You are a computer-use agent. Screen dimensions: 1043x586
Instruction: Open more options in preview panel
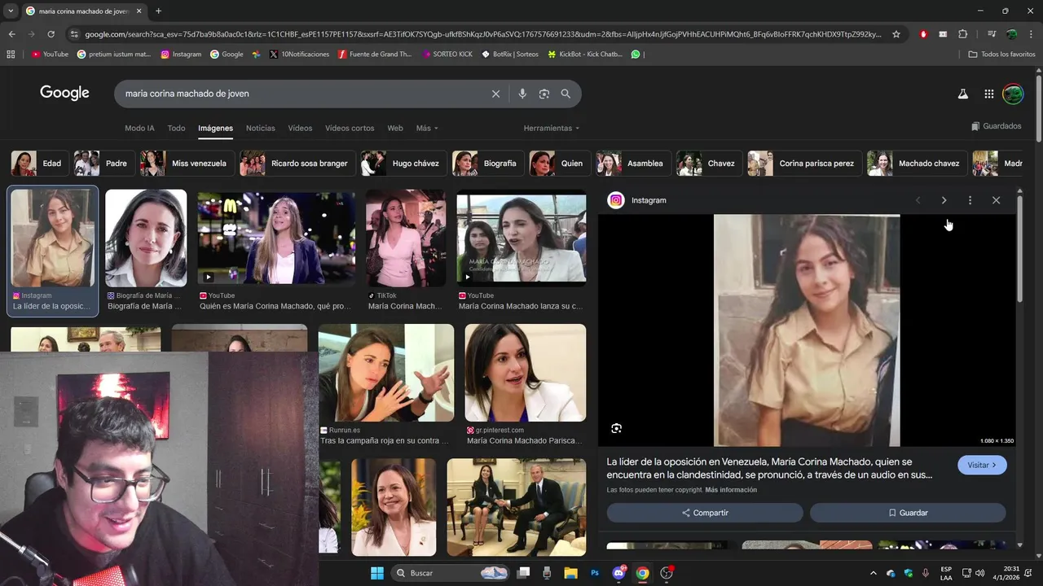pyautogui.click(x=970, y=200)
